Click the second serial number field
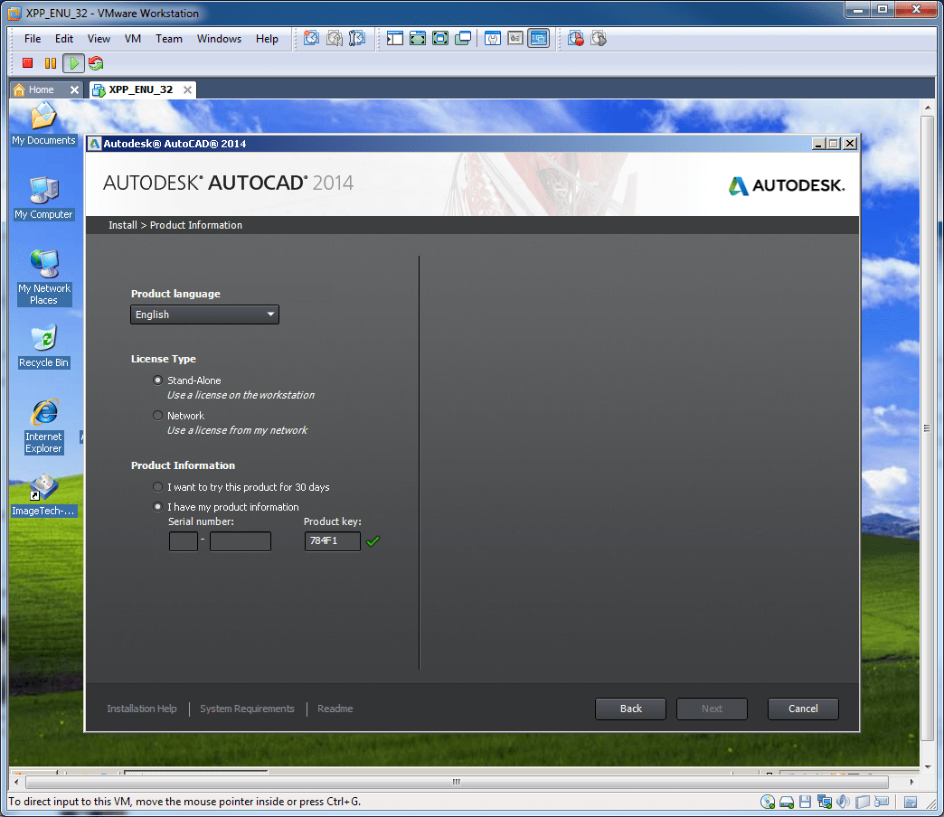The width and height of the screenshot is (944, 817). pos(241,540)
